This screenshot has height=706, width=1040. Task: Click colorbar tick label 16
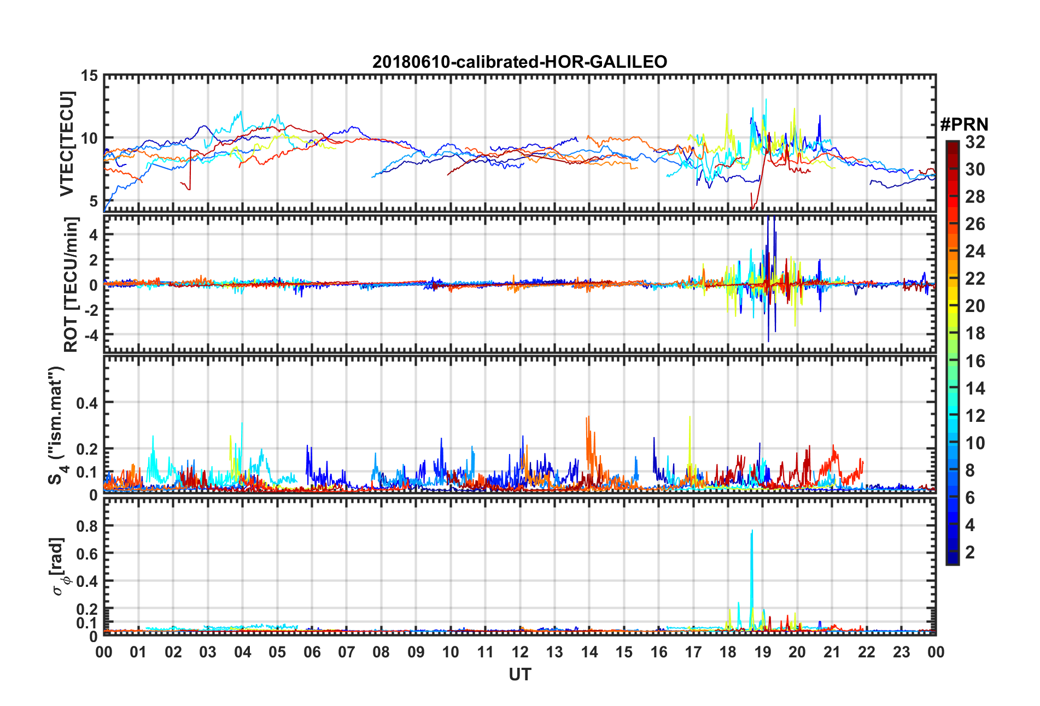click(975, 361)
